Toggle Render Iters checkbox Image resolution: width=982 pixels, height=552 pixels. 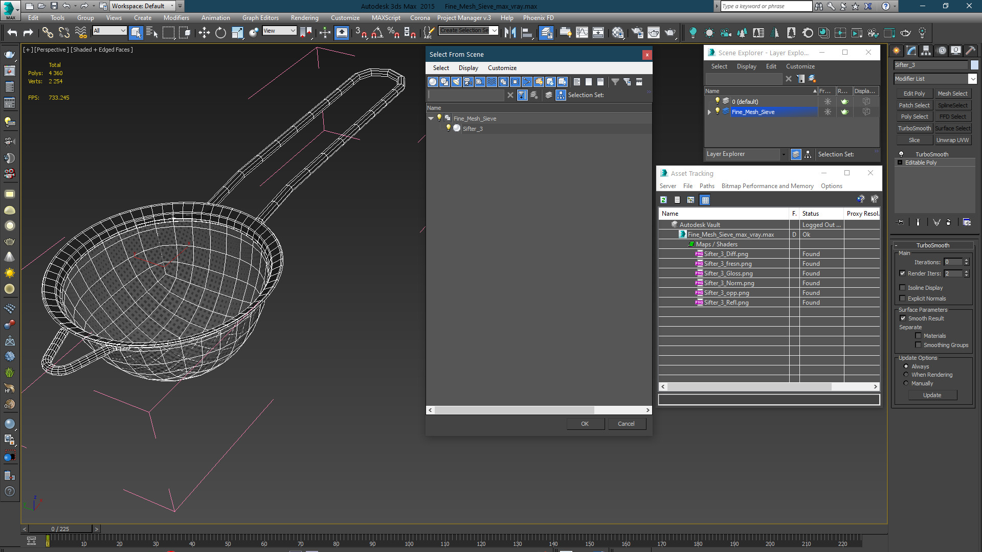pos(903,273)
